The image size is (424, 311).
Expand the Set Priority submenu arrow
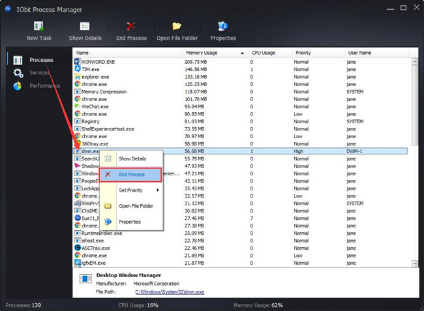158,190
